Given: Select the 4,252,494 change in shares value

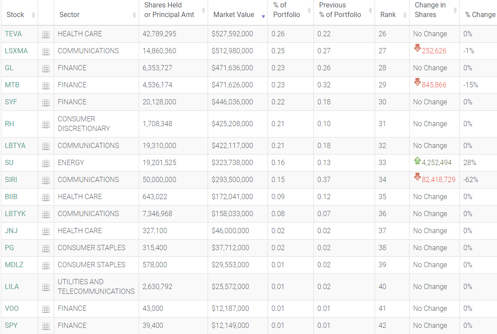Looking at the screenshot, I should (x=437, y=163).
